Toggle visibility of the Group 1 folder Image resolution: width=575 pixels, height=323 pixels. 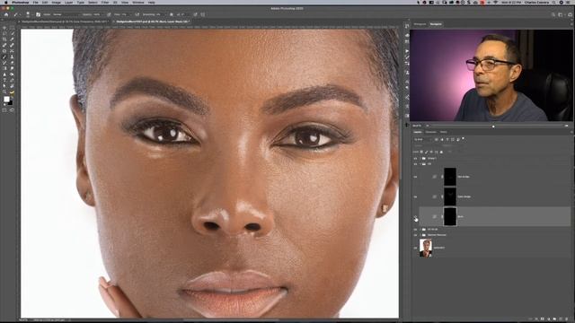click(415, 158)
